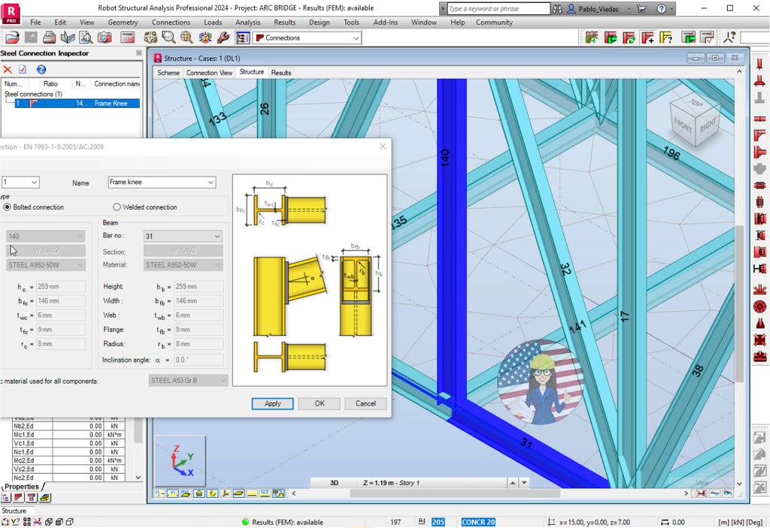Expand the Bar no. dropdown showing 31
The image size is (770, 528).
click(x=215, y=236)
